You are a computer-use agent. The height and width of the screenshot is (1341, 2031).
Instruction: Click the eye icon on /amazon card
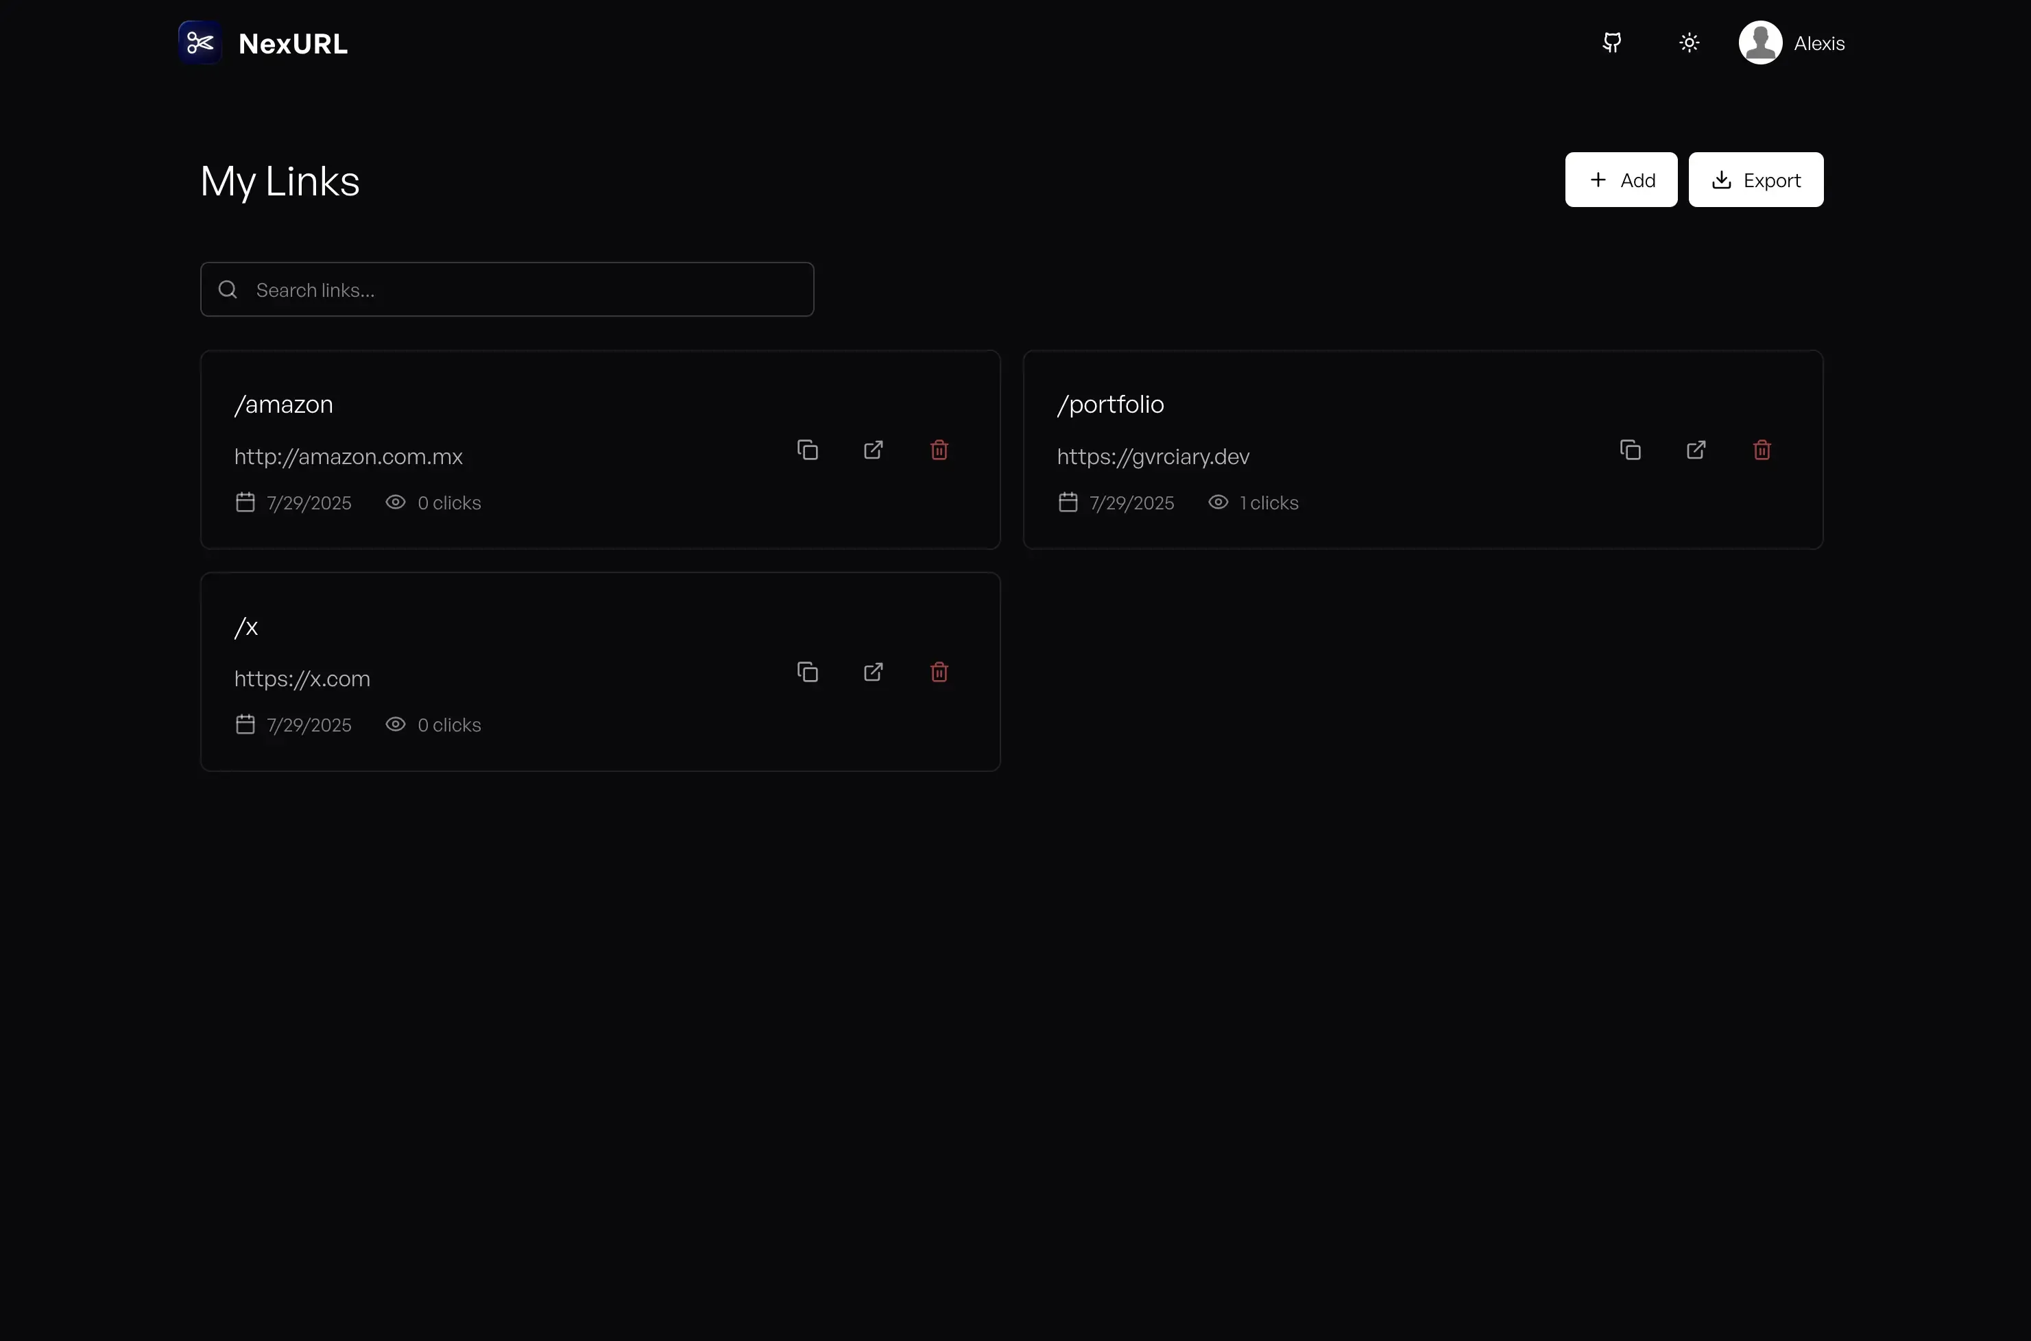[x=395, y=502]
